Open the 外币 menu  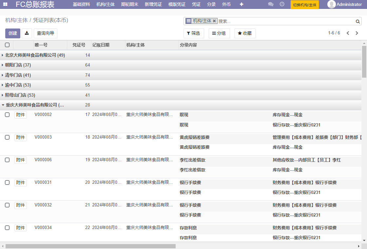[226, 4]
